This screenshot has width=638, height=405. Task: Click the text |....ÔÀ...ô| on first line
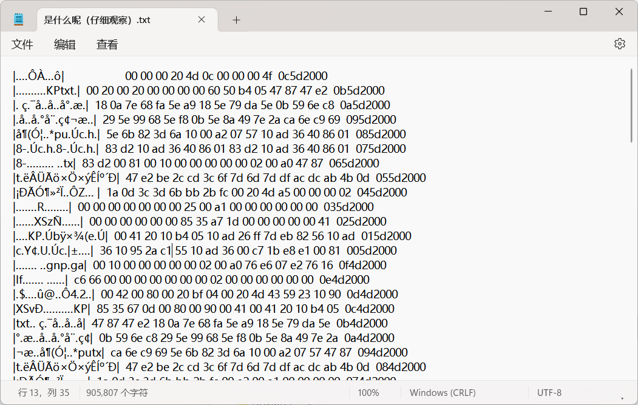click(39, 76)
